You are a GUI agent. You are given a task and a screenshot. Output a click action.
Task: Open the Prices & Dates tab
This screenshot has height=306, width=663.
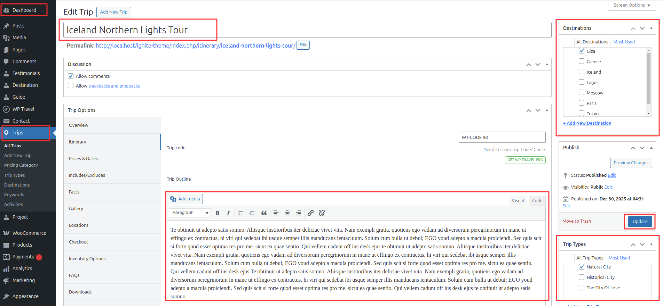83,158
